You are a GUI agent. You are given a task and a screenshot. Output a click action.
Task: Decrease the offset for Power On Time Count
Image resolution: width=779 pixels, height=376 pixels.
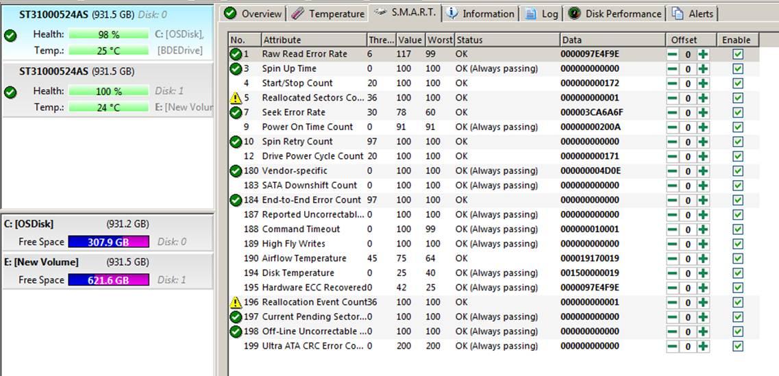tap(673, 127)
